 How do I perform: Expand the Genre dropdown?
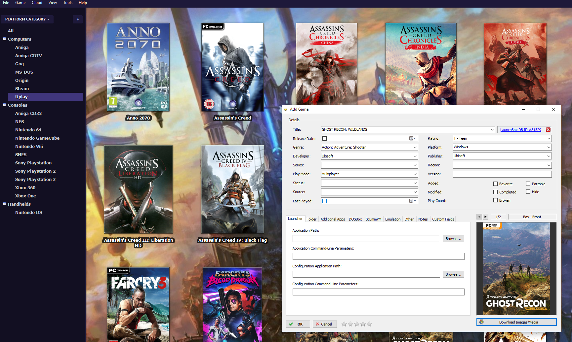tap(415, 148)
